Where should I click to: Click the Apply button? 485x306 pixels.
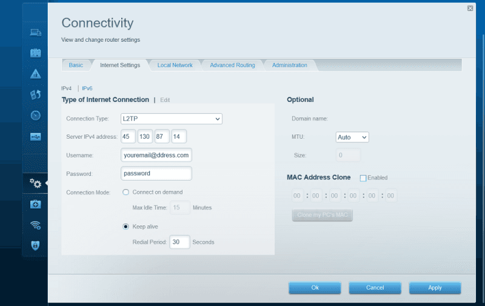tap(435, 288)
